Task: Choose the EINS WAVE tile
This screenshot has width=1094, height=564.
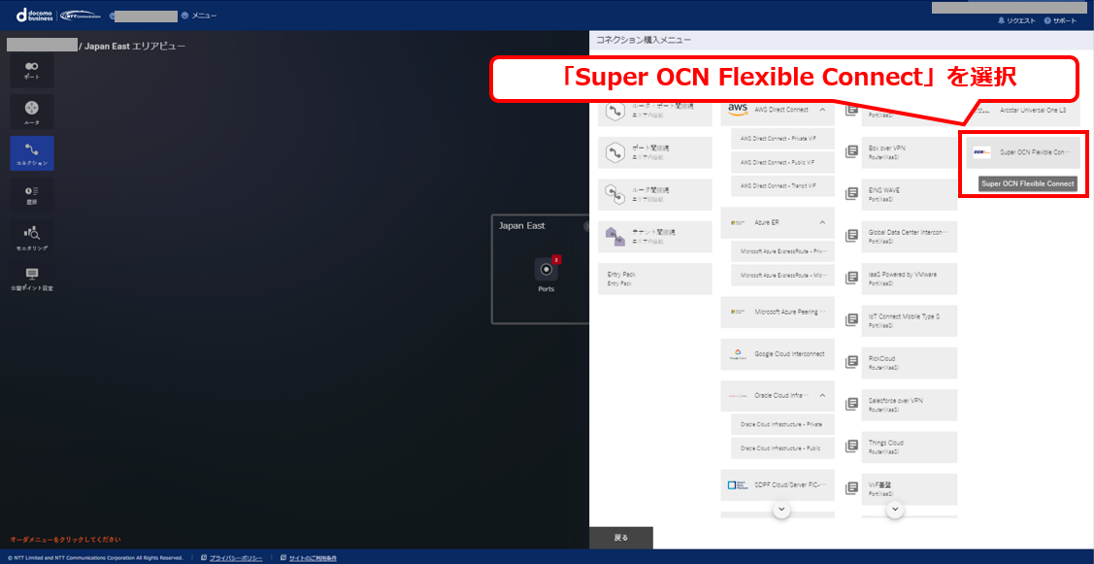Action: click(x=910, y=193)
